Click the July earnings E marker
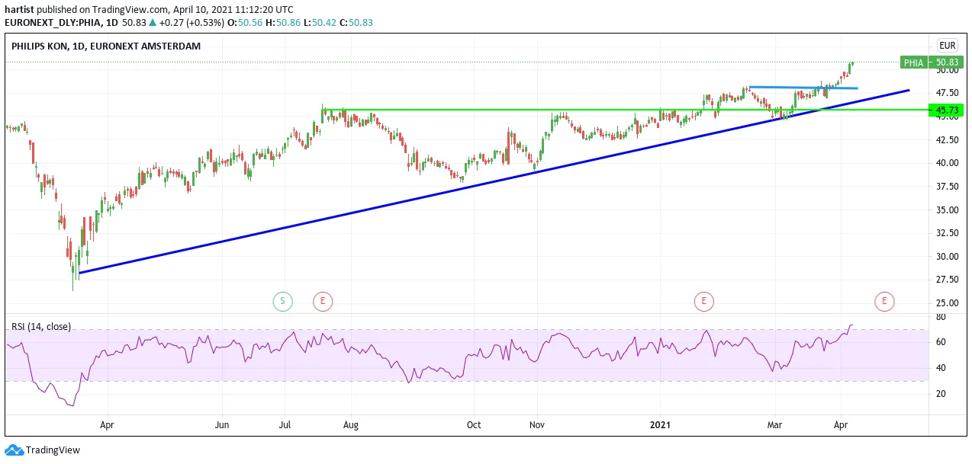This screenshot has width=972, height=464. point(323,302)
